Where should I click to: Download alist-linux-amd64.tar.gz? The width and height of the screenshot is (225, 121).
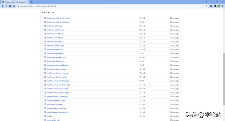click(x=55, y=30)
